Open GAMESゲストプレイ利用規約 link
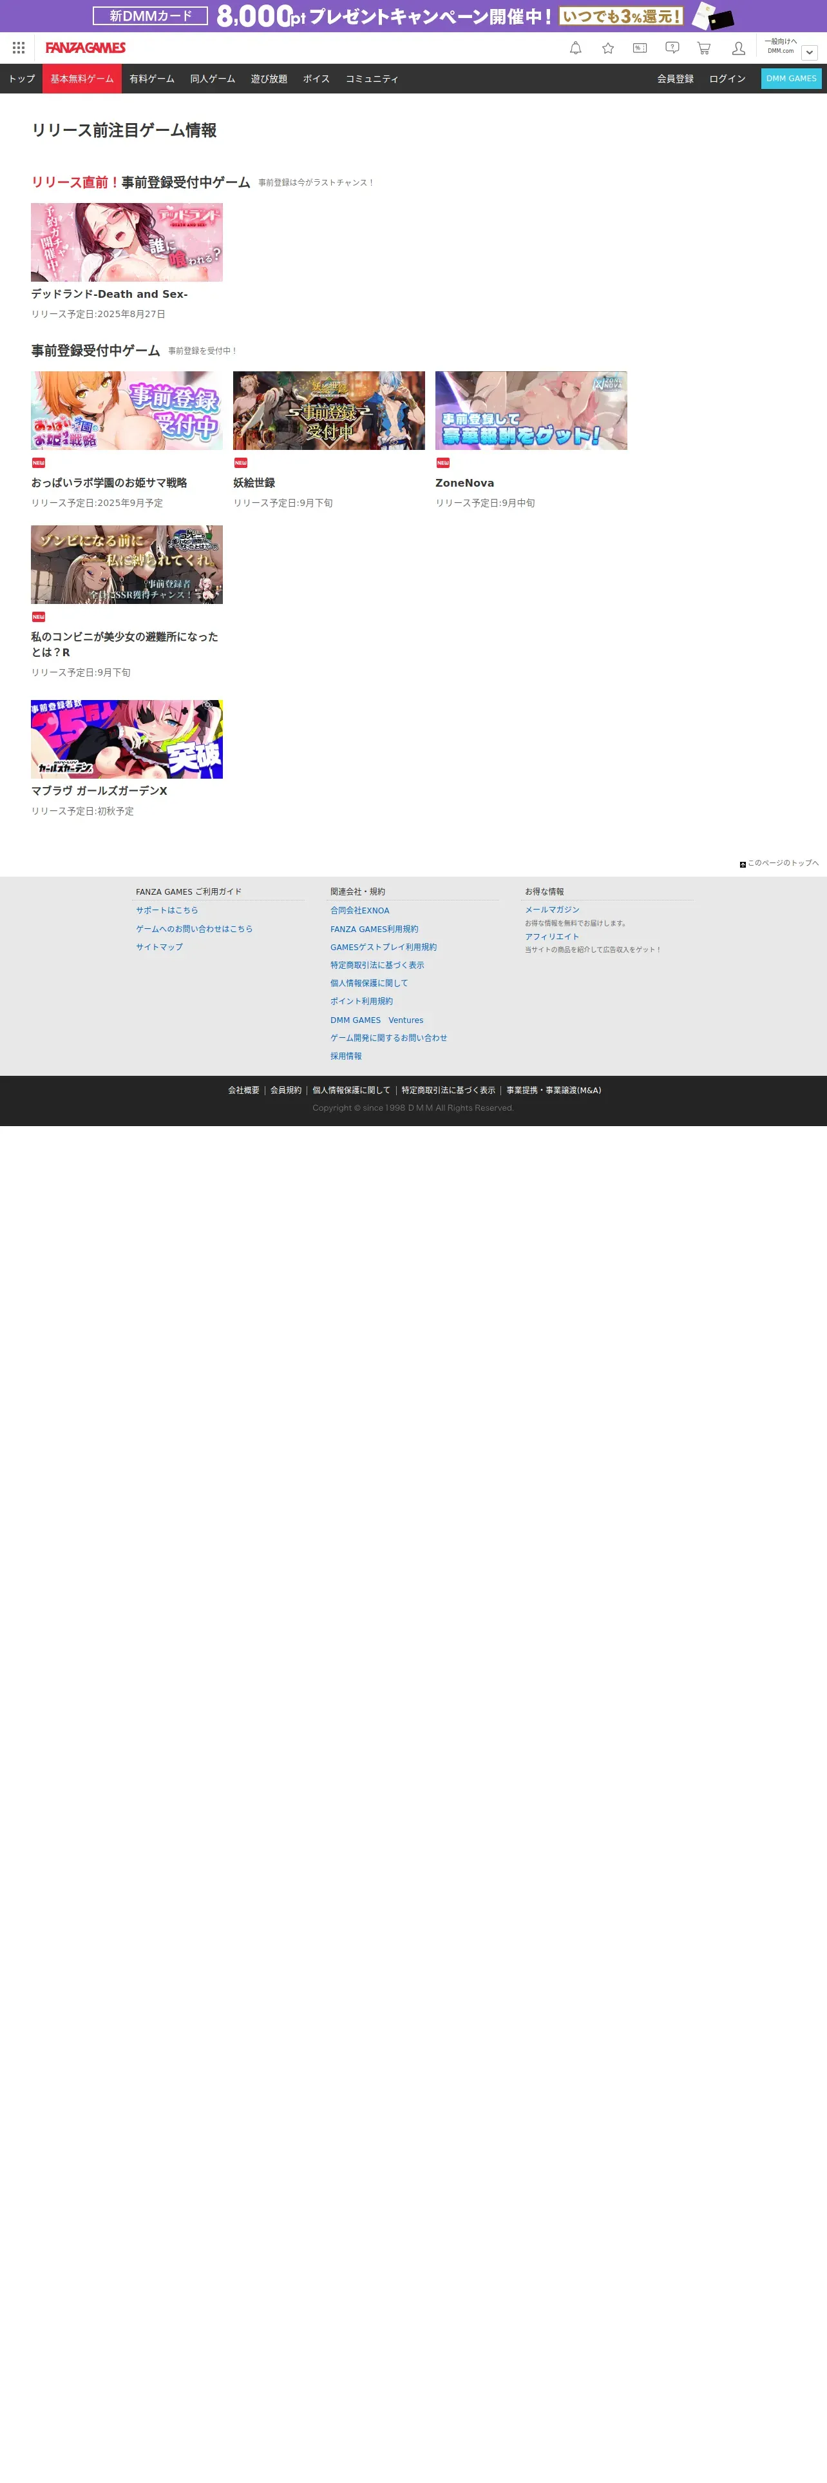The image size is (827, 2483). coord(383,948)
